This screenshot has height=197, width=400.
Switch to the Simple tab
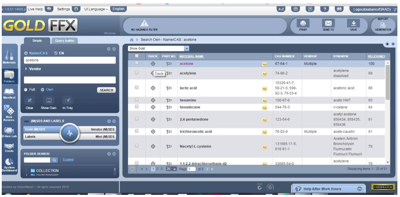[x=37, y=41]
